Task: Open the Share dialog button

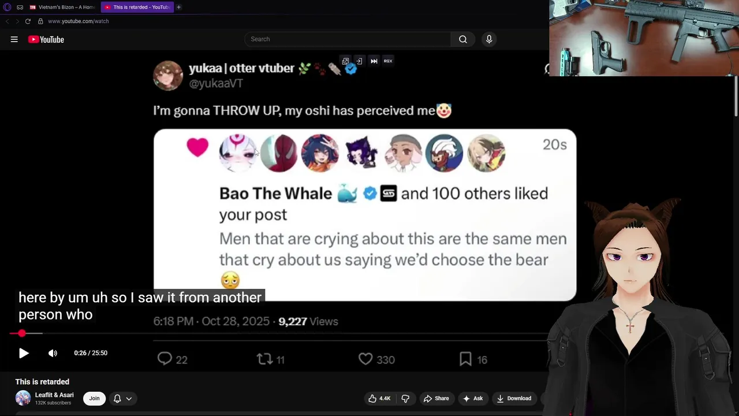Action: click(436, 398)
